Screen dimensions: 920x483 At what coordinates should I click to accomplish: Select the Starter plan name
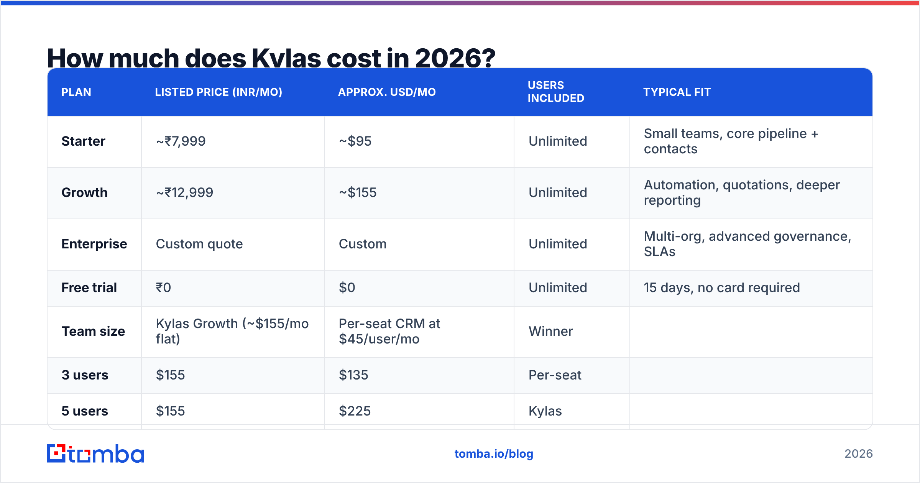83,141
